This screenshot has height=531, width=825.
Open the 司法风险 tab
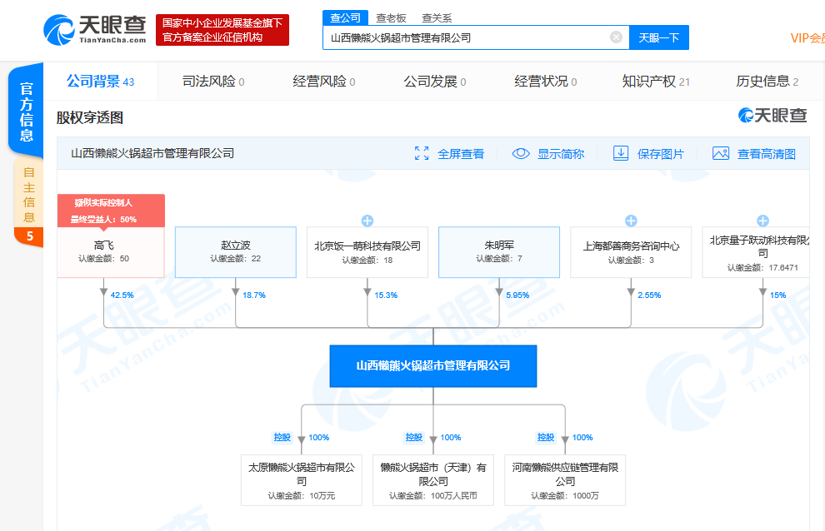point(213,82)
